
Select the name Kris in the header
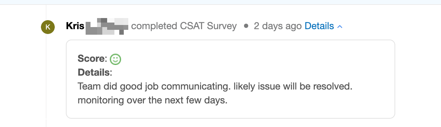click(75, 26)
